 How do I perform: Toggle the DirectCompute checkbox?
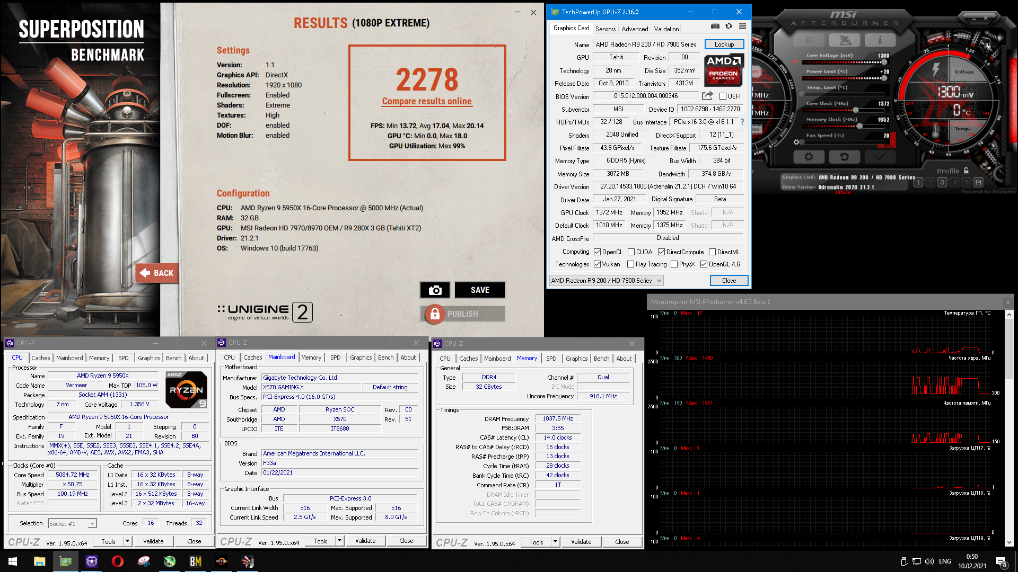point(662,252)
